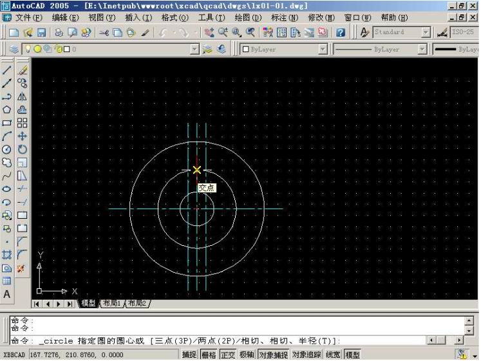Click the Cut scissors icon
The image size is (481, 361).
tap(104, 32)
